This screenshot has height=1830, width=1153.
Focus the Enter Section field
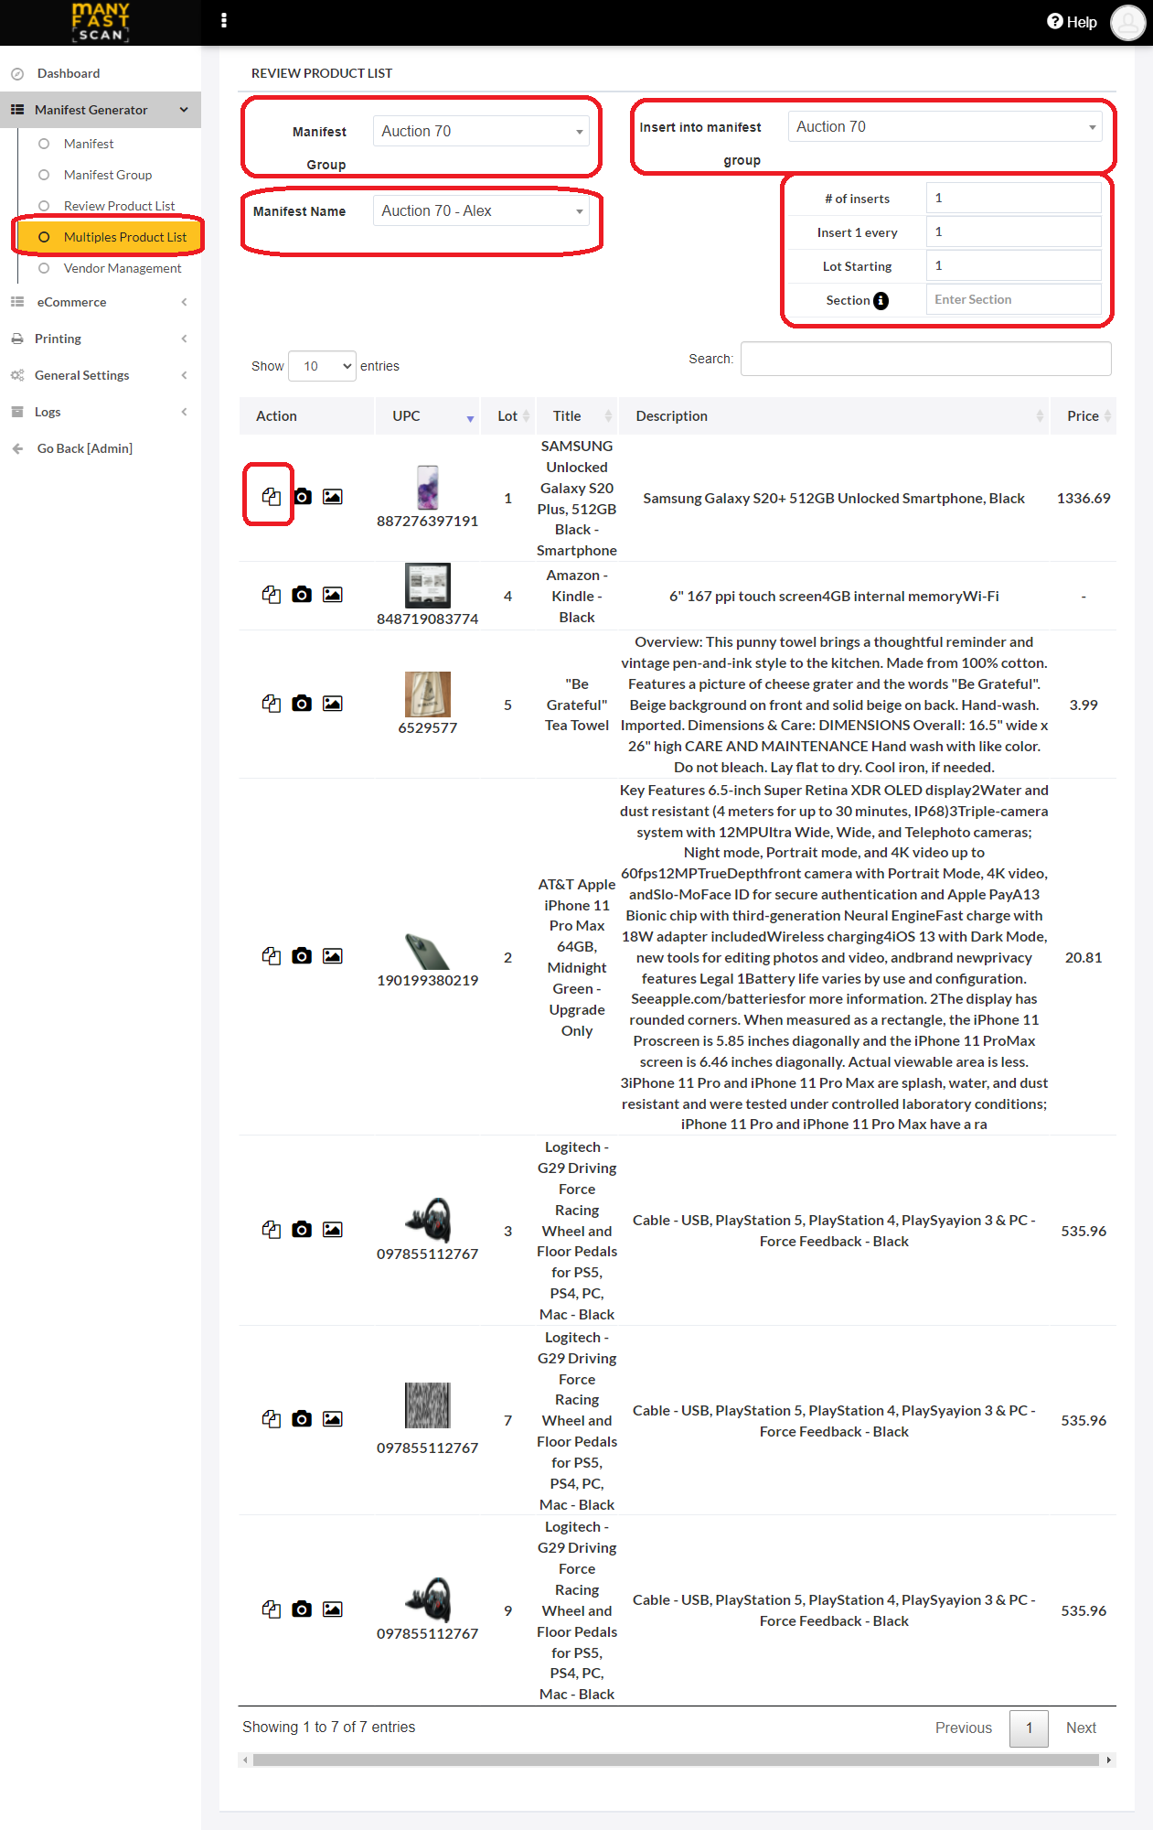1013,299
